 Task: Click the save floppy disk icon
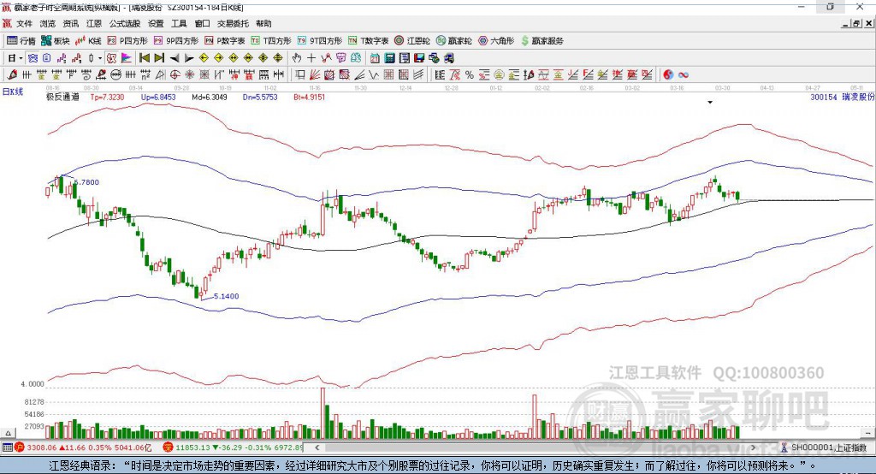pyautogui.click(x=419, y=58)
